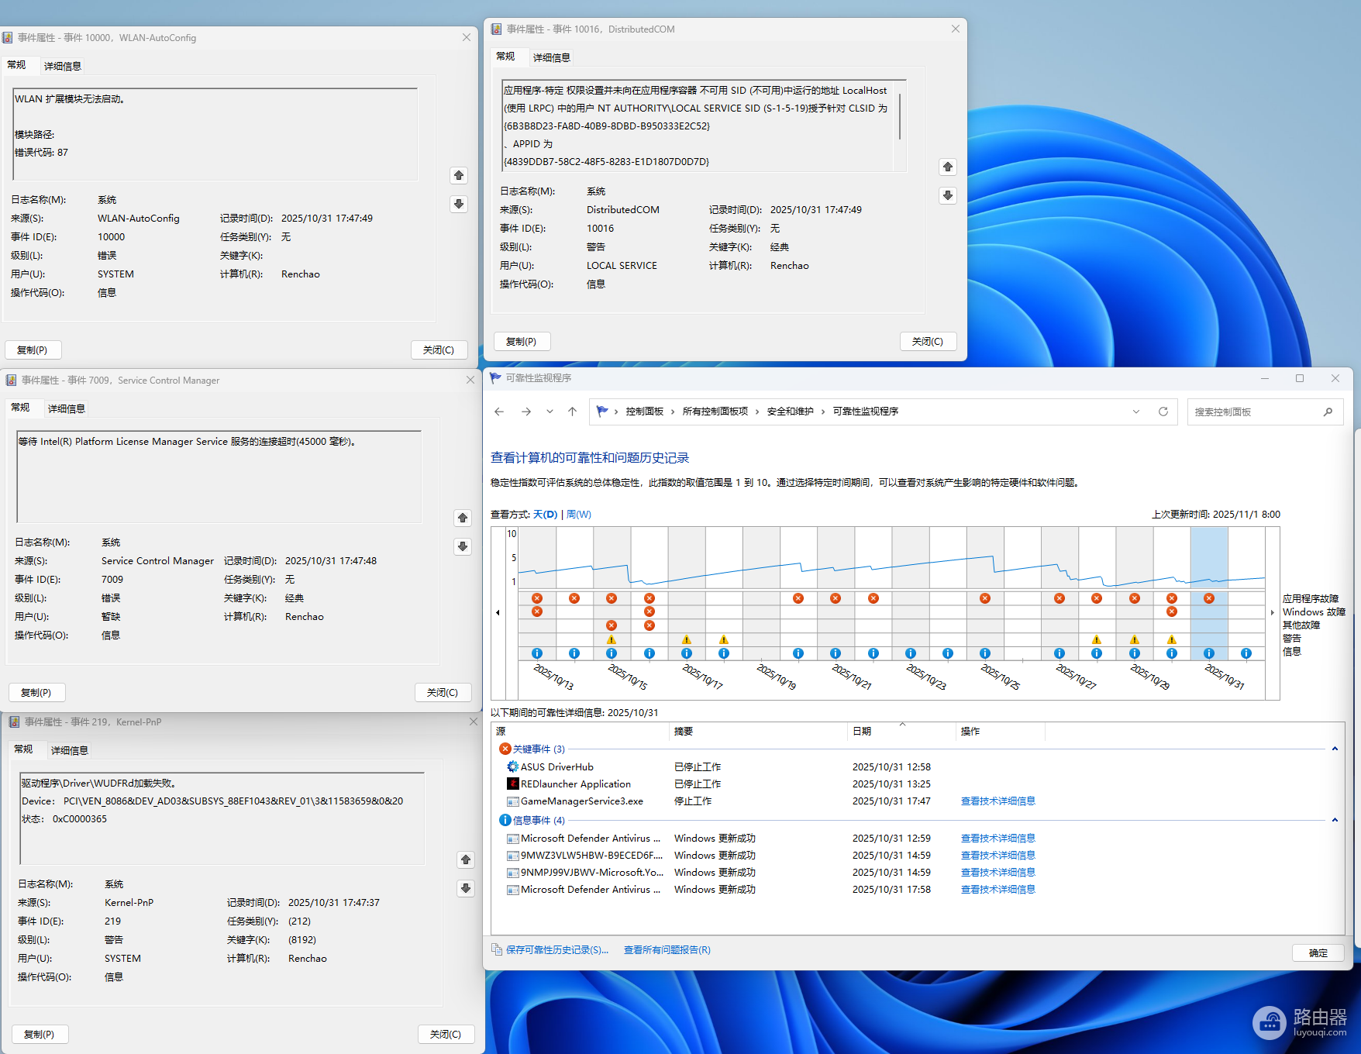Click up arrow in event 10000 WLAN-AutoConfig window

(459, 175)
